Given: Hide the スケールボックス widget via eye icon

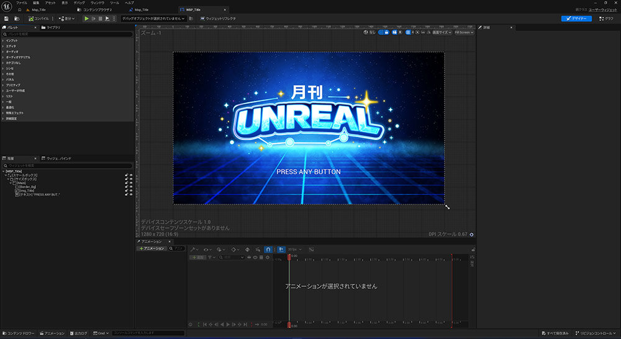Looking at the screenshot, I should pos(130,175).
